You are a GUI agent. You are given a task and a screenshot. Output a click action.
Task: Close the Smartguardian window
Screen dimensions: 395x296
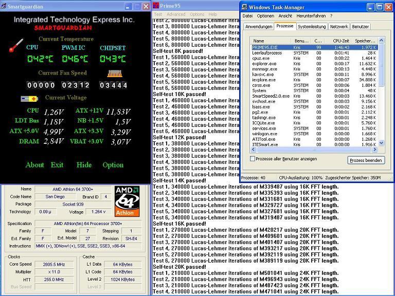point(146,6)
